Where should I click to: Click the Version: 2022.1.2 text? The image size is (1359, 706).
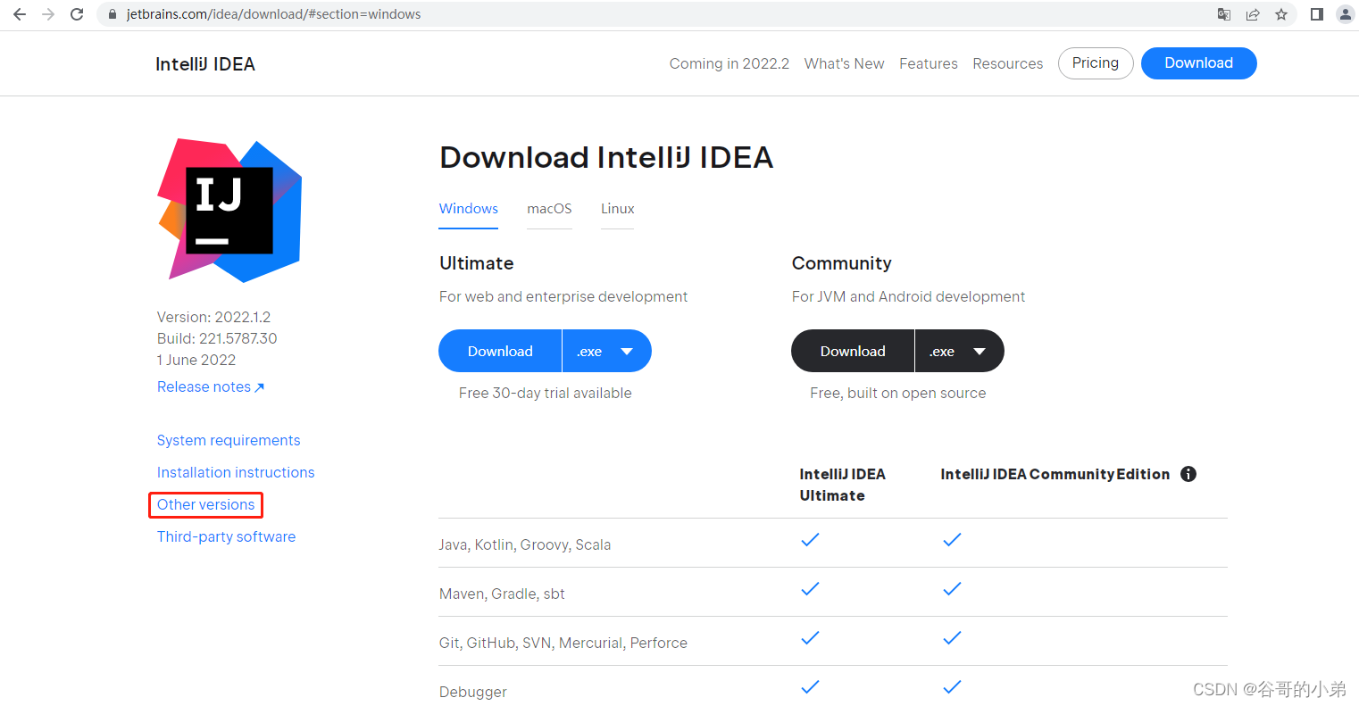pyautogui.click(x=214, y=317)
